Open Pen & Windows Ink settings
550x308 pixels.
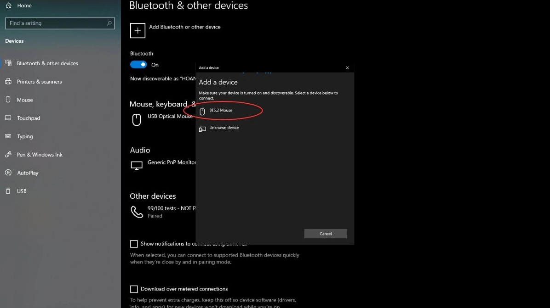(x=40, y=155)
